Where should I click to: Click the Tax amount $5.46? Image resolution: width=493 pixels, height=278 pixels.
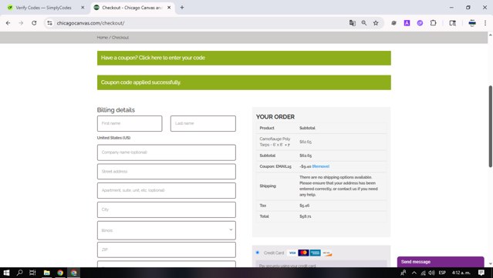click(304, 206)
